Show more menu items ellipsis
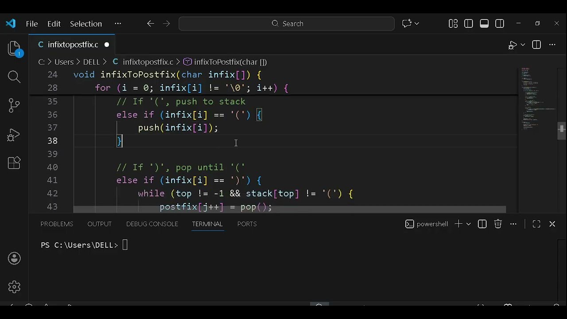 118,23
